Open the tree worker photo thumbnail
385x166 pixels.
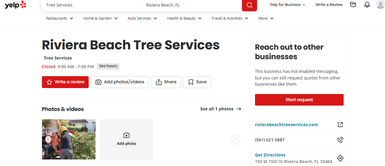[69, 139]
